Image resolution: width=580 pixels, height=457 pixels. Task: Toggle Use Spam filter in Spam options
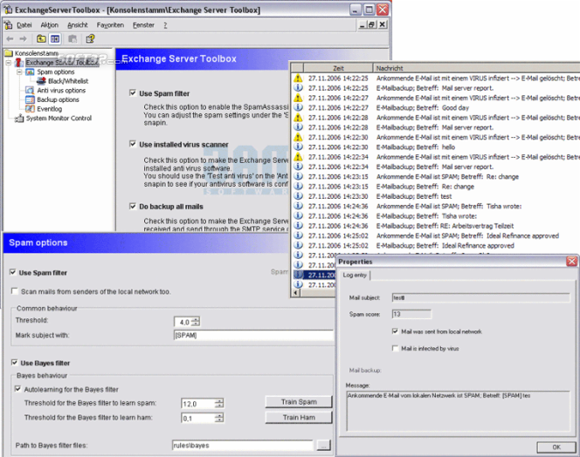coord(13,272)
